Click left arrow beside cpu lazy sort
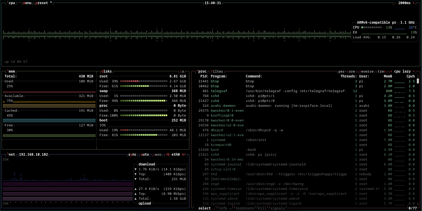The height and width of the screenshot is (211, 422). [x=391, y=72]
